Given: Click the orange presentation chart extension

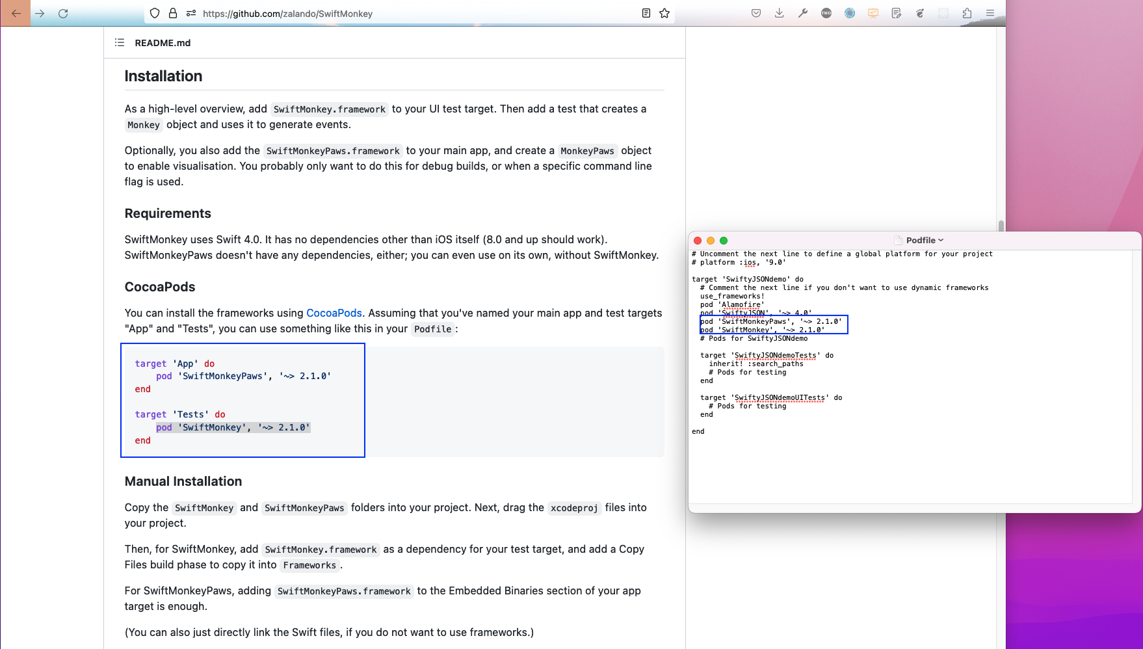Looking at the screenshot, I should click(x=873, y=13).
